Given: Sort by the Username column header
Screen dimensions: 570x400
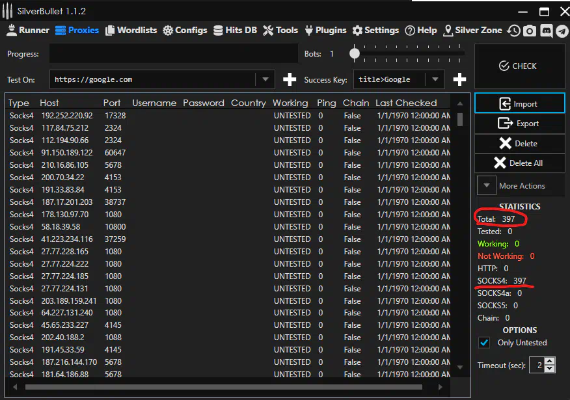Looking at the screenshot, I should (154, 103).
